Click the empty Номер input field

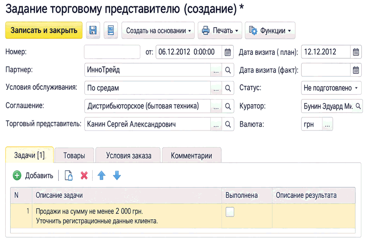point(112,52)
